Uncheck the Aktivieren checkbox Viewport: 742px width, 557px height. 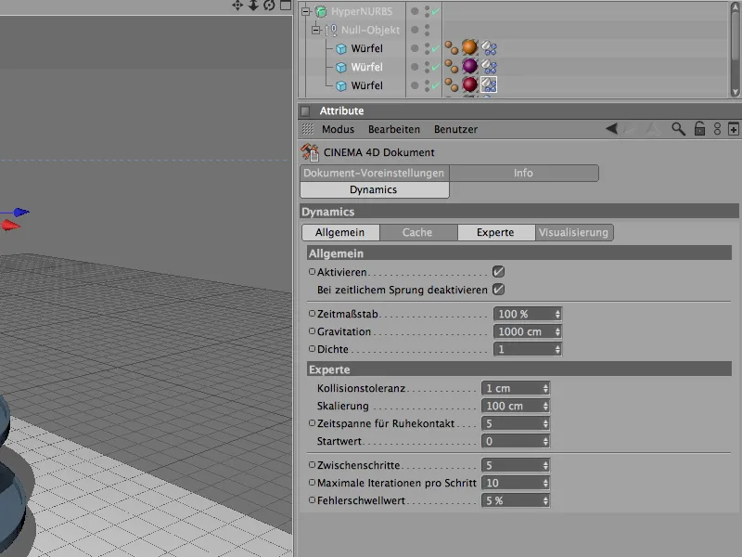pyautogui.click(x=498, y=271)
